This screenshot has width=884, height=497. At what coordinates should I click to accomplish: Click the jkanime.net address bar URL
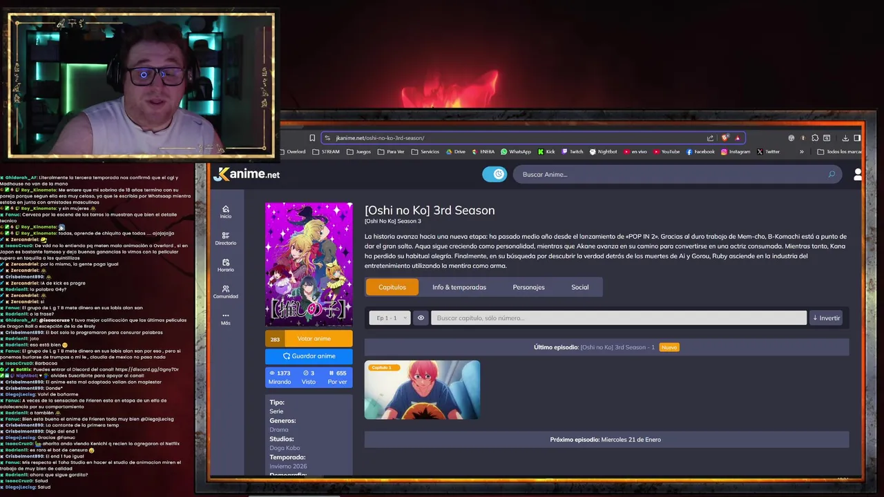point(380,138)
